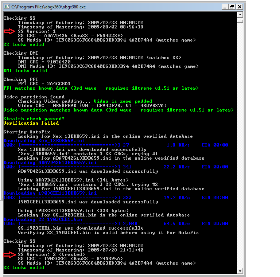Click 'Timestamp of Mastering: 2009/07/28' line

81,250
